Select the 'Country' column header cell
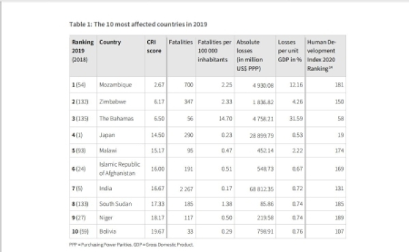Viewport: 409px width, 252px height. [121, 56]
